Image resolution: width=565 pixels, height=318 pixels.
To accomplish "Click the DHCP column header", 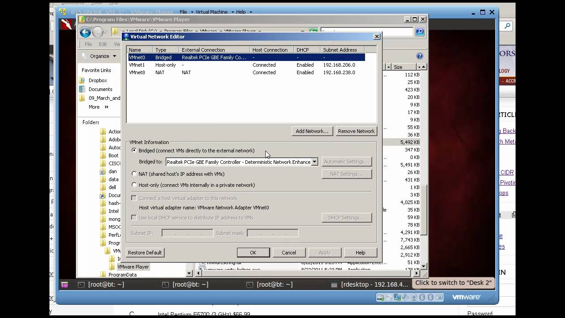I will click(307, 50).
